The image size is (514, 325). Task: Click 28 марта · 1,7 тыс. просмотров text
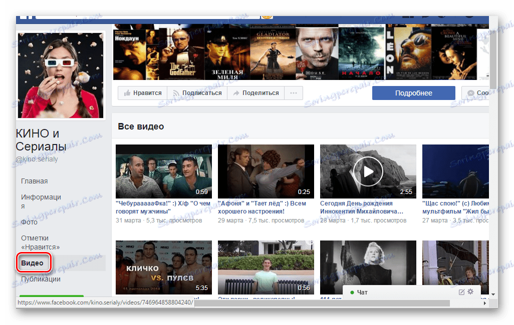point(363,220)
